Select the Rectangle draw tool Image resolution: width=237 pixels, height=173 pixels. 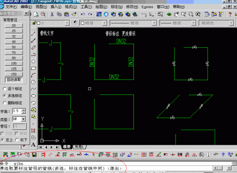33,68
